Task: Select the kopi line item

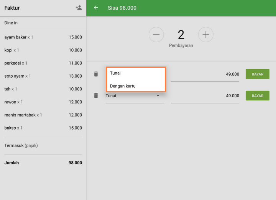Action: [43, 50]
